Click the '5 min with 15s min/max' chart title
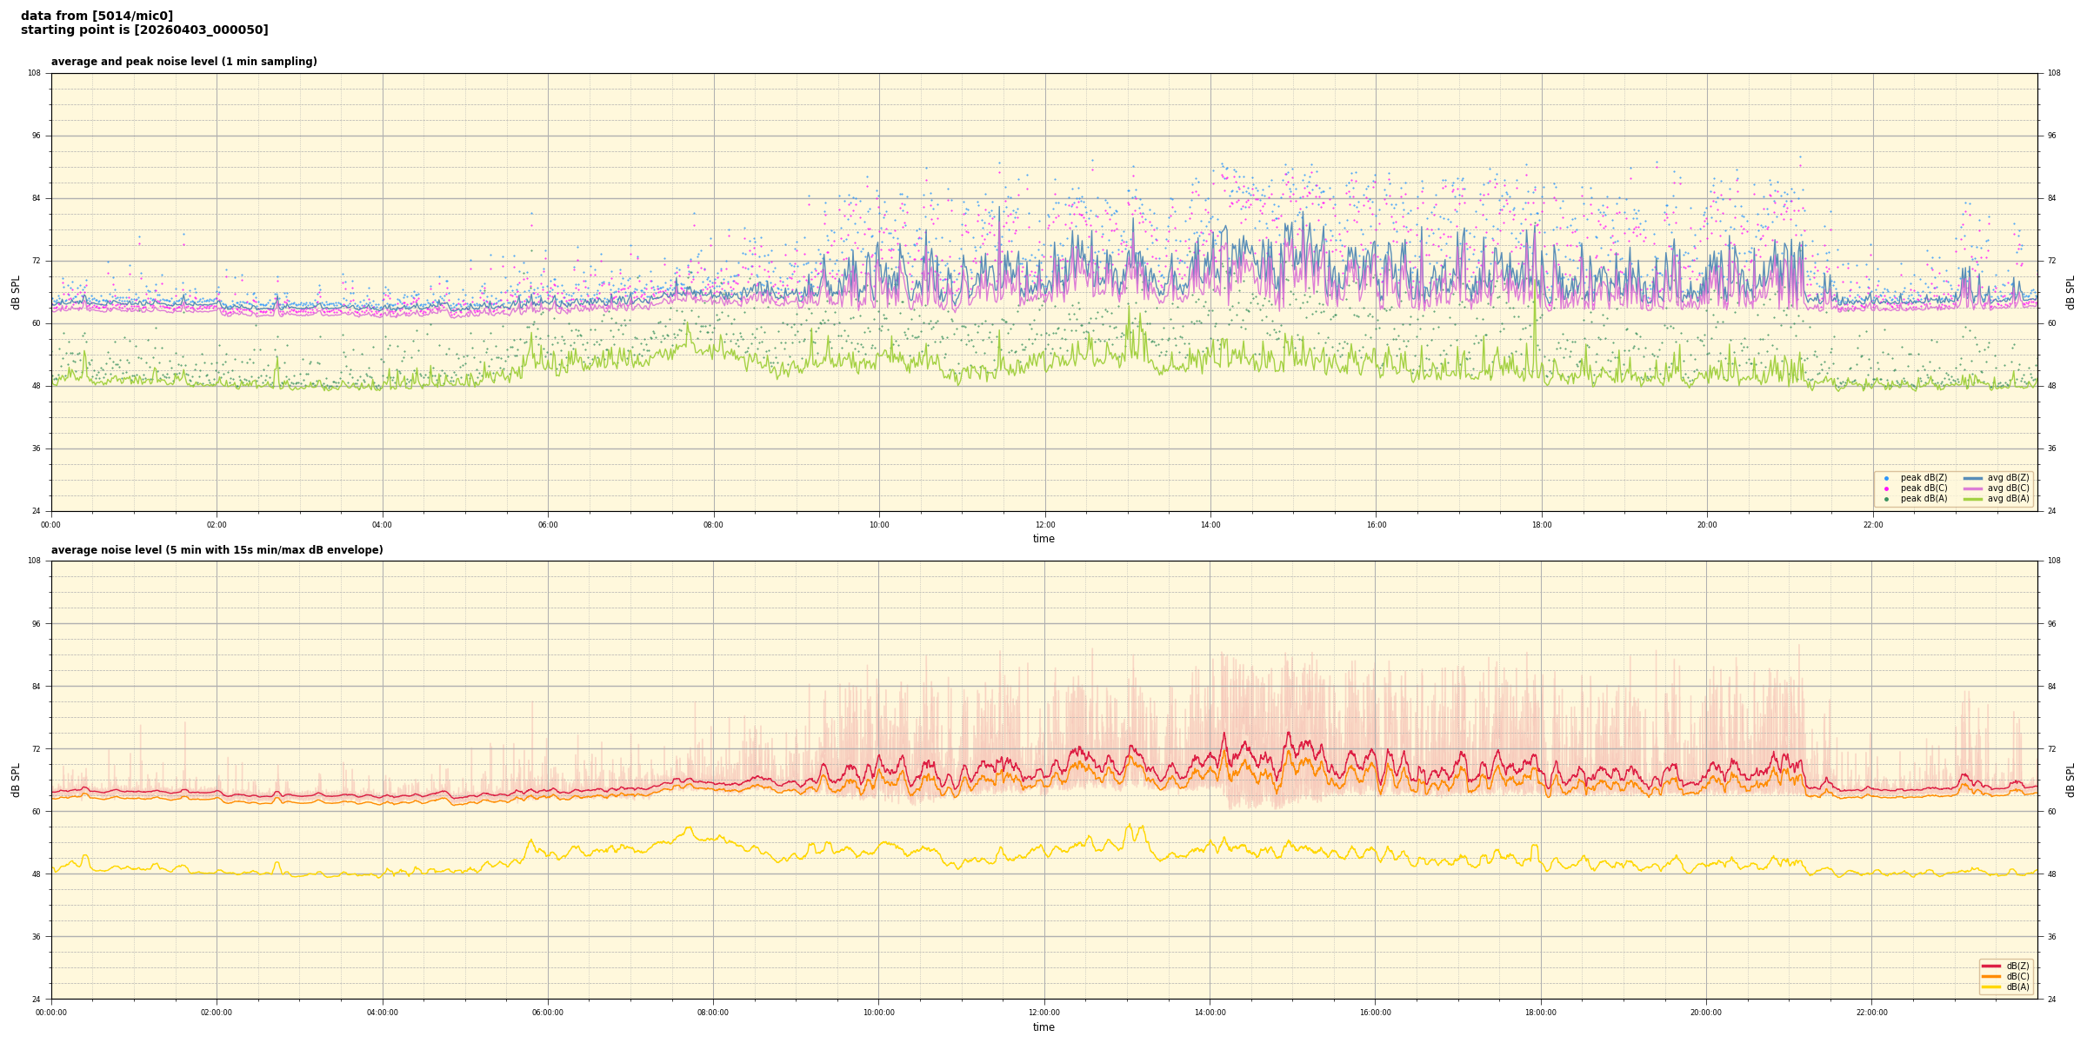This screenshot has height=1043, width=2087. [x=217, y=550]
